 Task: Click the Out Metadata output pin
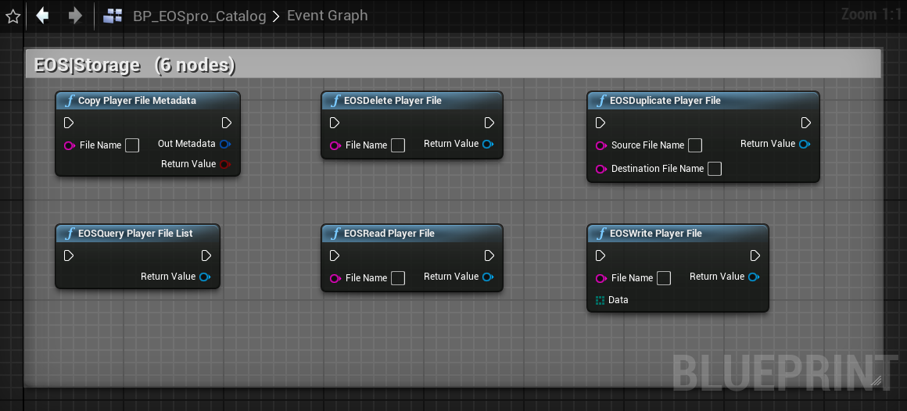[x=226, y=144]
